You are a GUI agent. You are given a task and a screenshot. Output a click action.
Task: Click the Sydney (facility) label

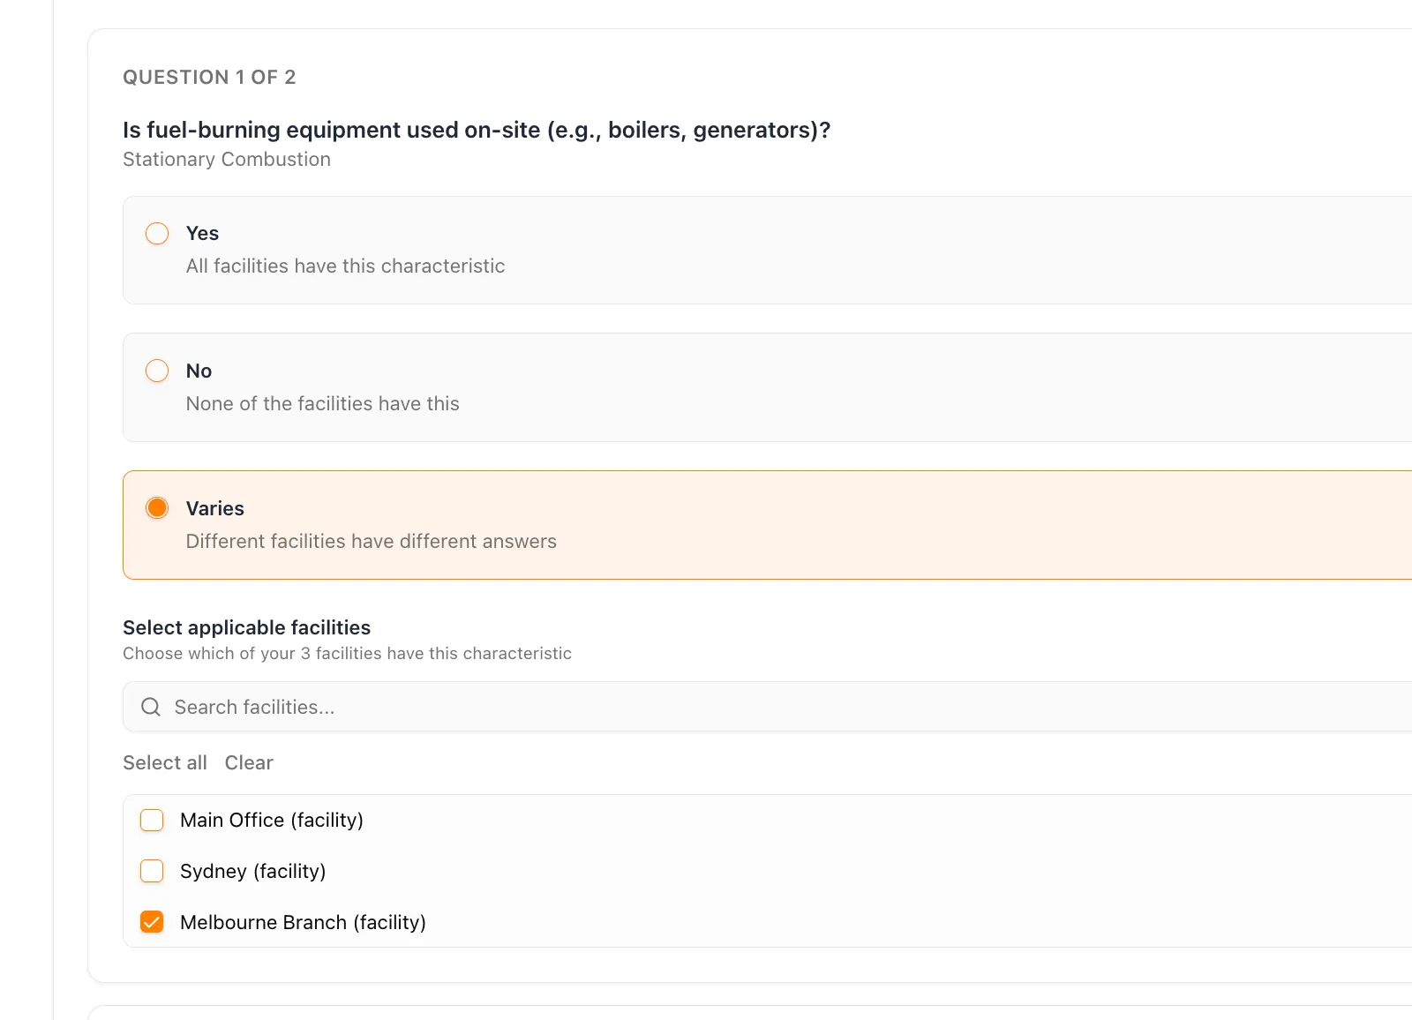(x=253, y=871)
